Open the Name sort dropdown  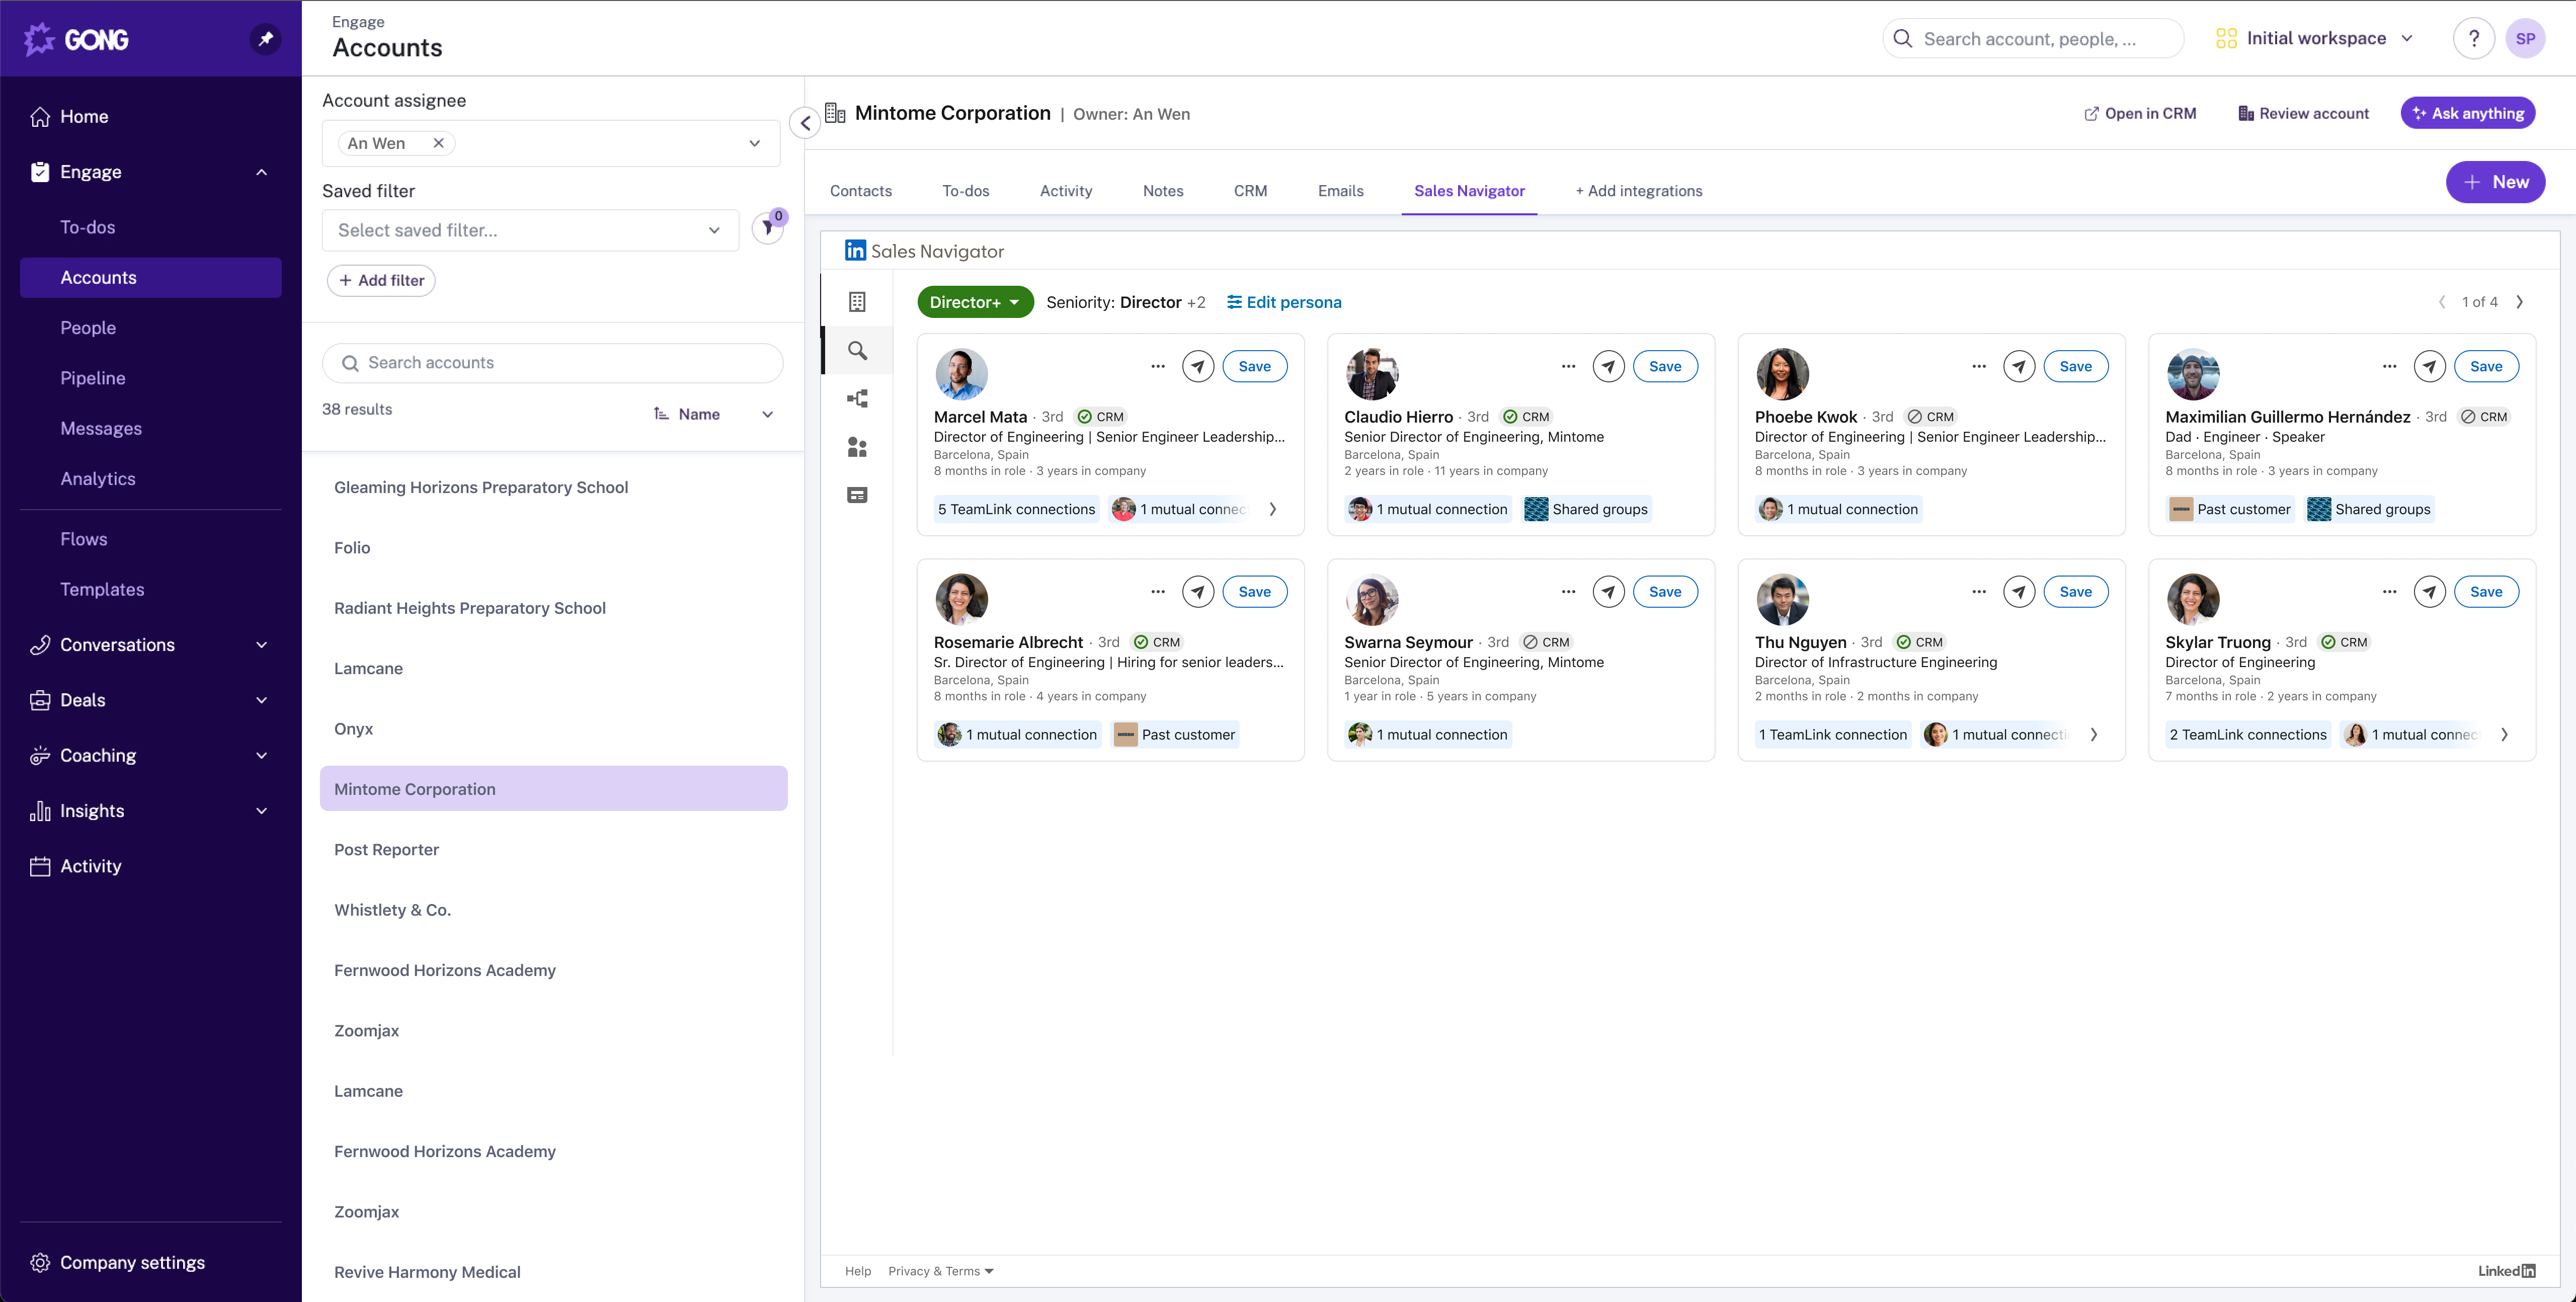713,414
